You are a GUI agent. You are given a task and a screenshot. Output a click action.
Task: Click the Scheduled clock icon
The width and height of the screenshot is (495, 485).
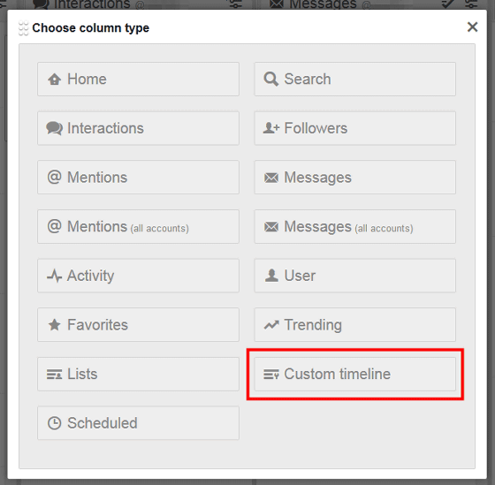(x=54, y=423)
